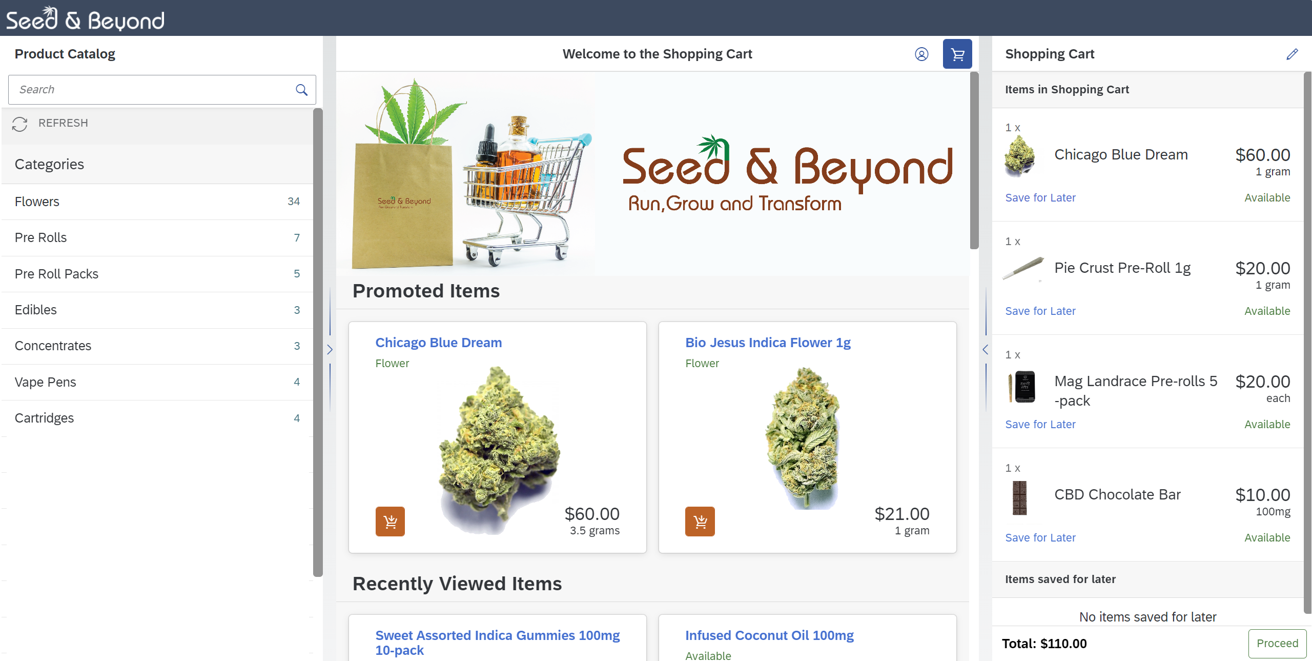1312x661 pixels.
Task: Click the refresh icon in Product Catalog
Action: pos(19,123)
